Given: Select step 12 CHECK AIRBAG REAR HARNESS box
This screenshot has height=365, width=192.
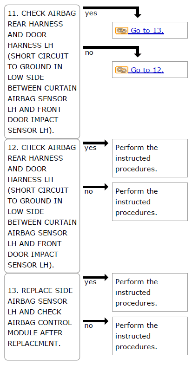Looking at the screenshot, I should click(x=42, y=206).
